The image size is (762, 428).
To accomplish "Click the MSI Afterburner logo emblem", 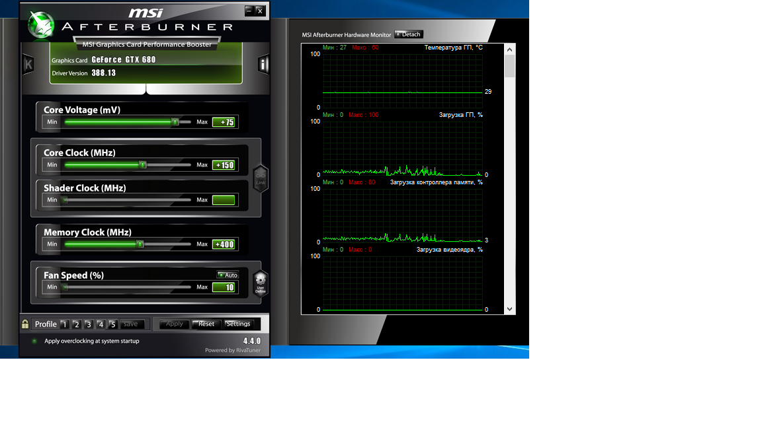I will 41,24.
